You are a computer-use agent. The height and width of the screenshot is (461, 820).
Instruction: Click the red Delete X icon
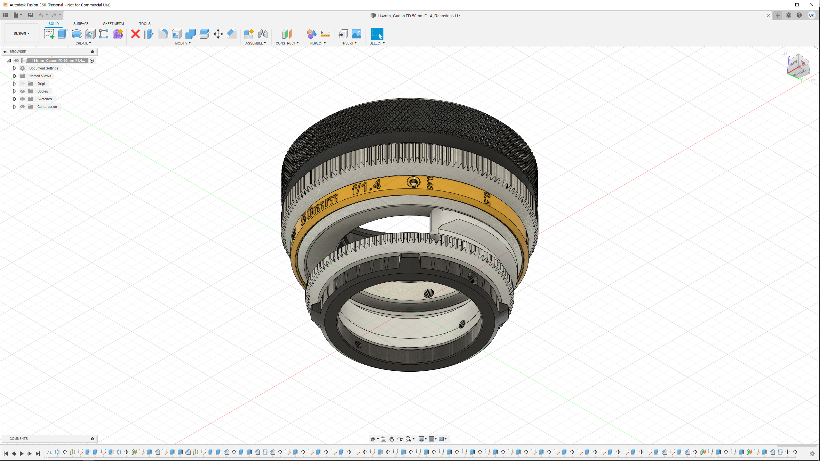135,34
